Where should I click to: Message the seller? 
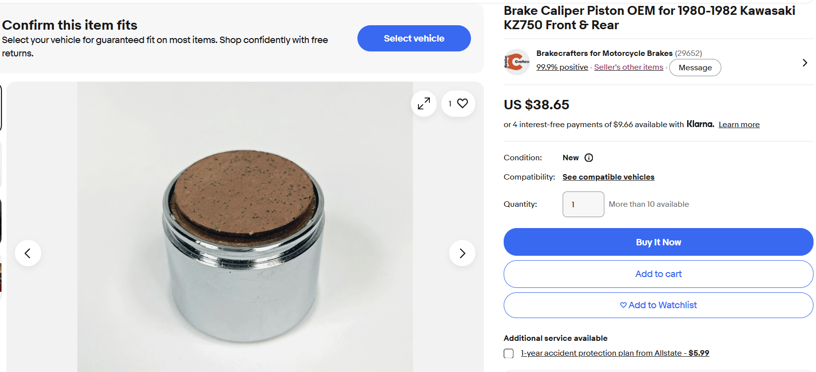pos(695,67)
